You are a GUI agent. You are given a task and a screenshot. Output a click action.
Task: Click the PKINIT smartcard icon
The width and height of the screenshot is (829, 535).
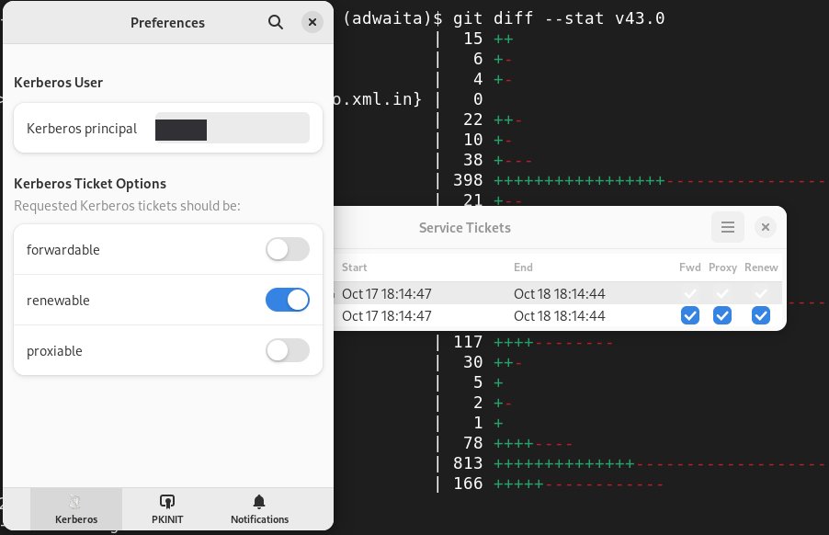(167, 502)
